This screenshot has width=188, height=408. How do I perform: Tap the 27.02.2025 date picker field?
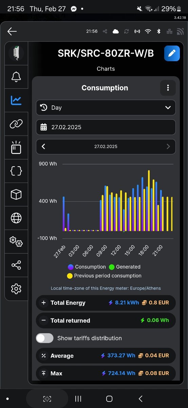106,127
